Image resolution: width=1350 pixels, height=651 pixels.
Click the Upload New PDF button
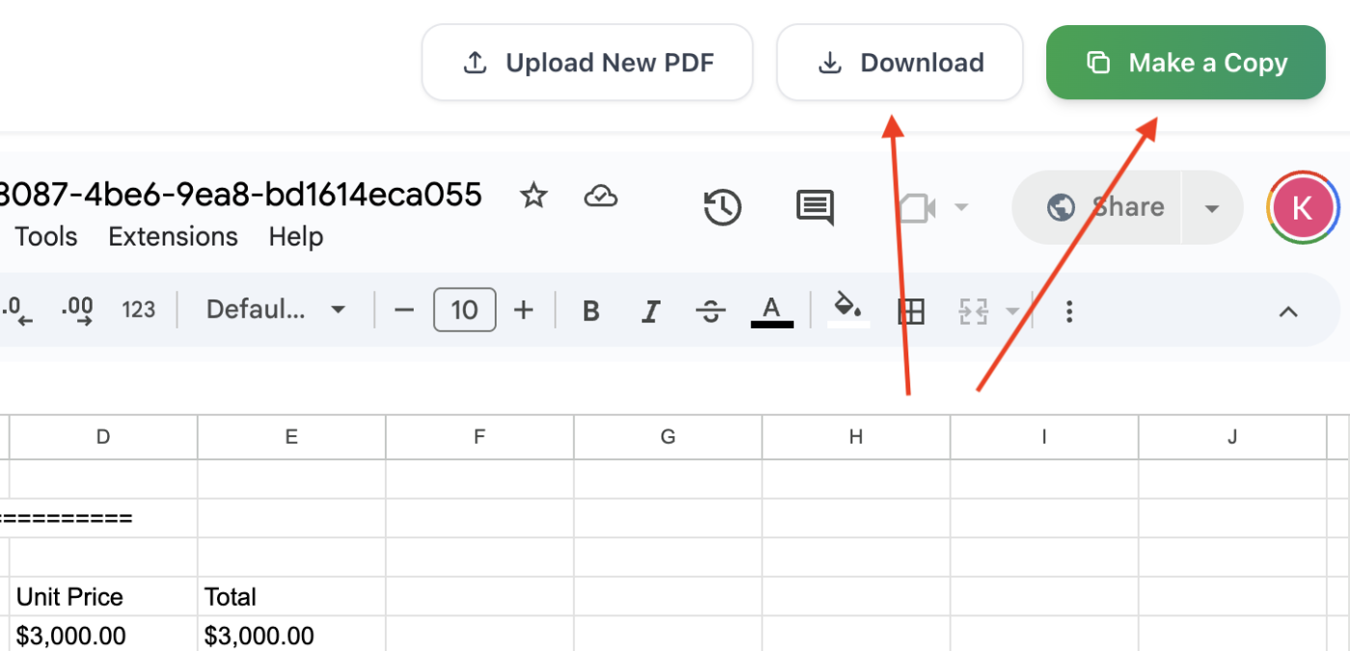click(587, 62)
